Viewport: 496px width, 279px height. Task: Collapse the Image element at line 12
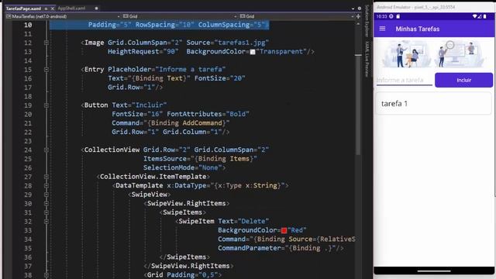tap(46, 43)
